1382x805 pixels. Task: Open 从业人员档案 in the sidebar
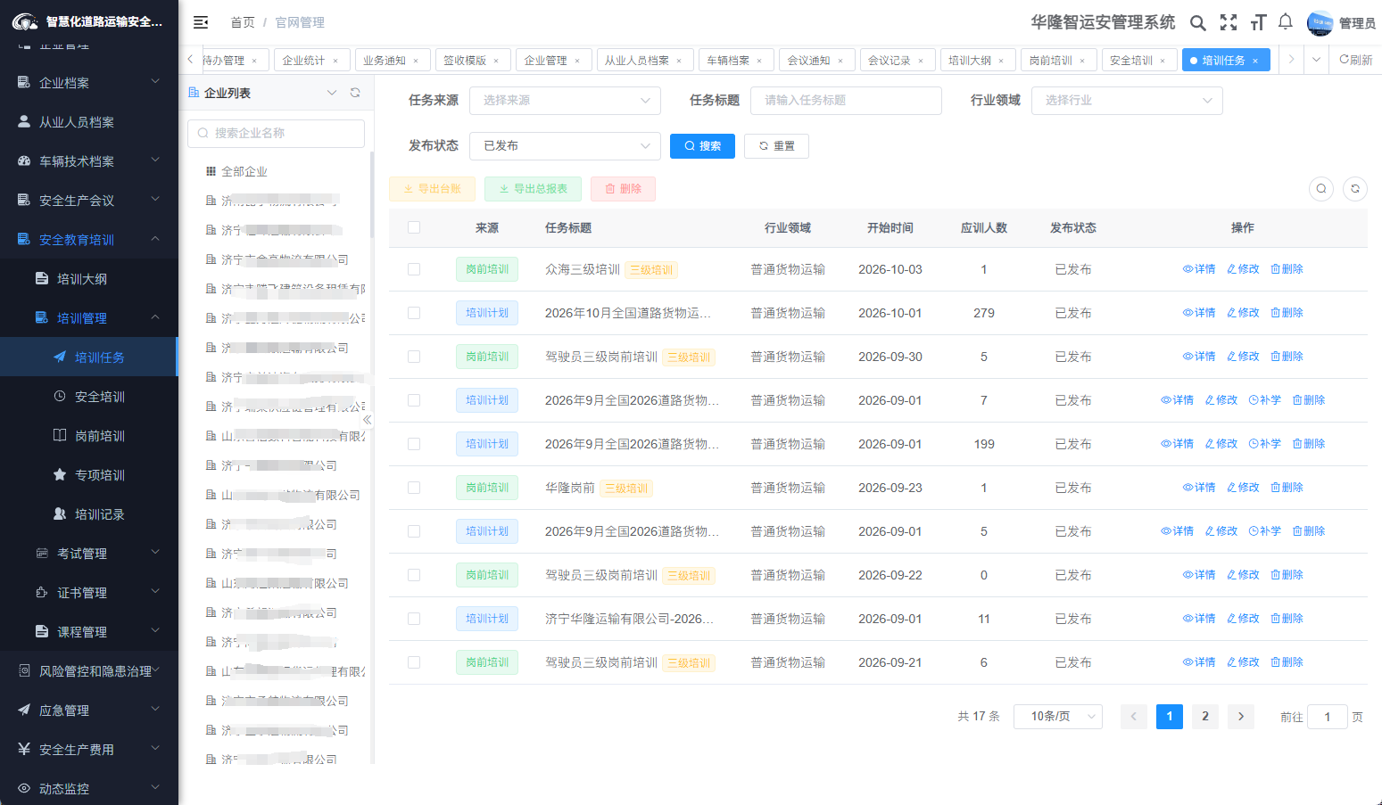point(89,122)
